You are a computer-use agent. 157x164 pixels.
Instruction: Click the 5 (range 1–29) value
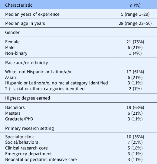[x=135, y=14]
